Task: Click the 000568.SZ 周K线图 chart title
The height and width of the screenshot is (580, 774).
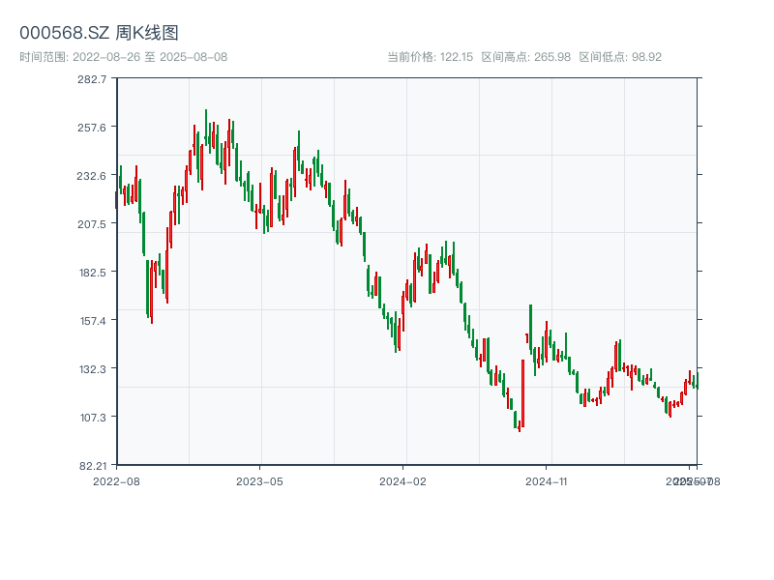Action: (x=99, y=34)
